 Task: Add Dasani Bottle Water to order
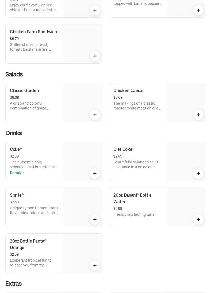(198, 219)
